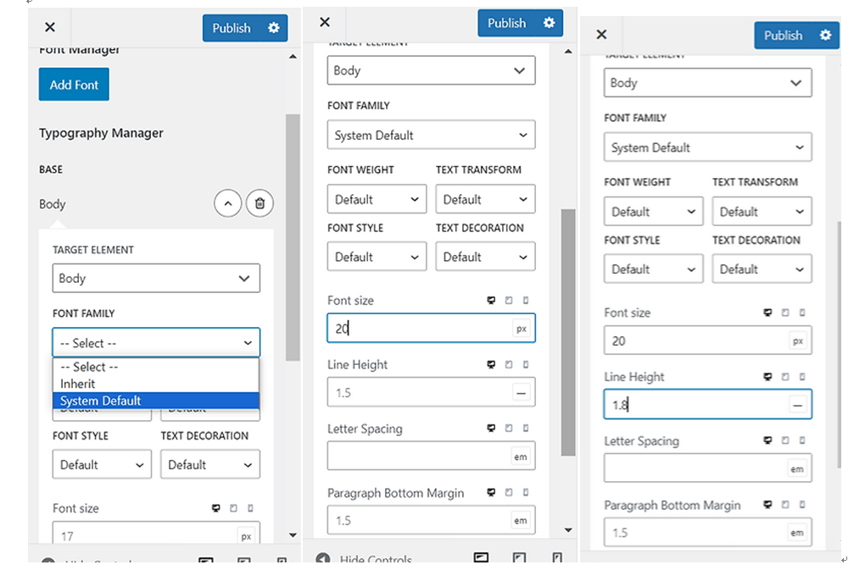Click the Publish button in the middle panel
The image size is (854, 587).
[506, 23]
